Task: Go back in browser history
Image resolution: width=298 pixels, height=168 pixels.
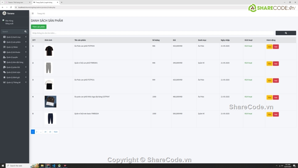Action: tap(3, 7)
